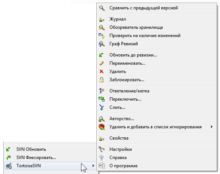Open 'Граф Ревизий' menu item
This screenshot has height=174, width=220.
tap(157, 44)
